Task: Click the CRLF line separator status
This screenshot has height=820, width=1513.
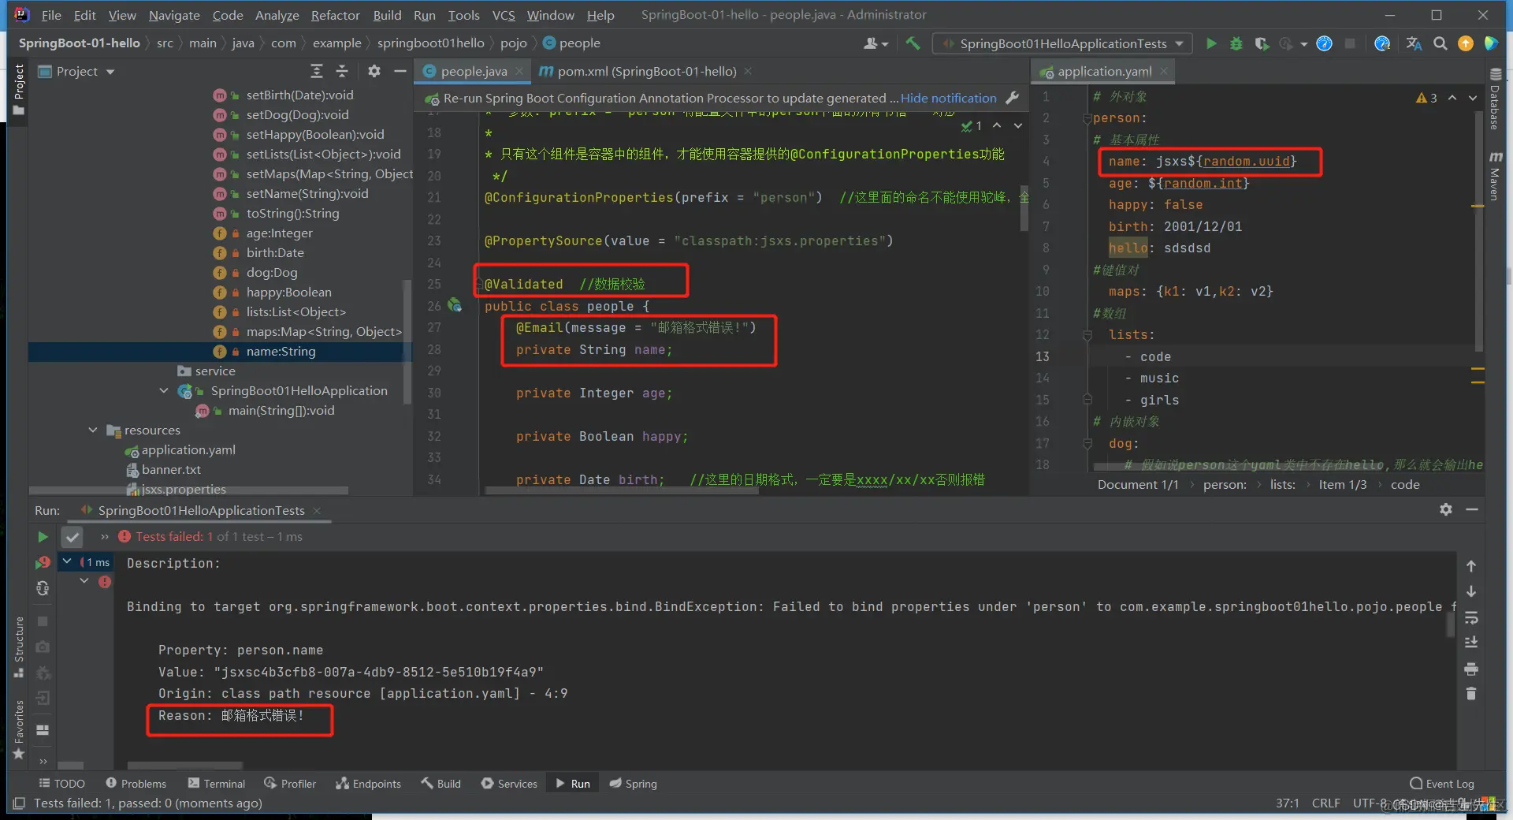Action: coord(1326,803)
